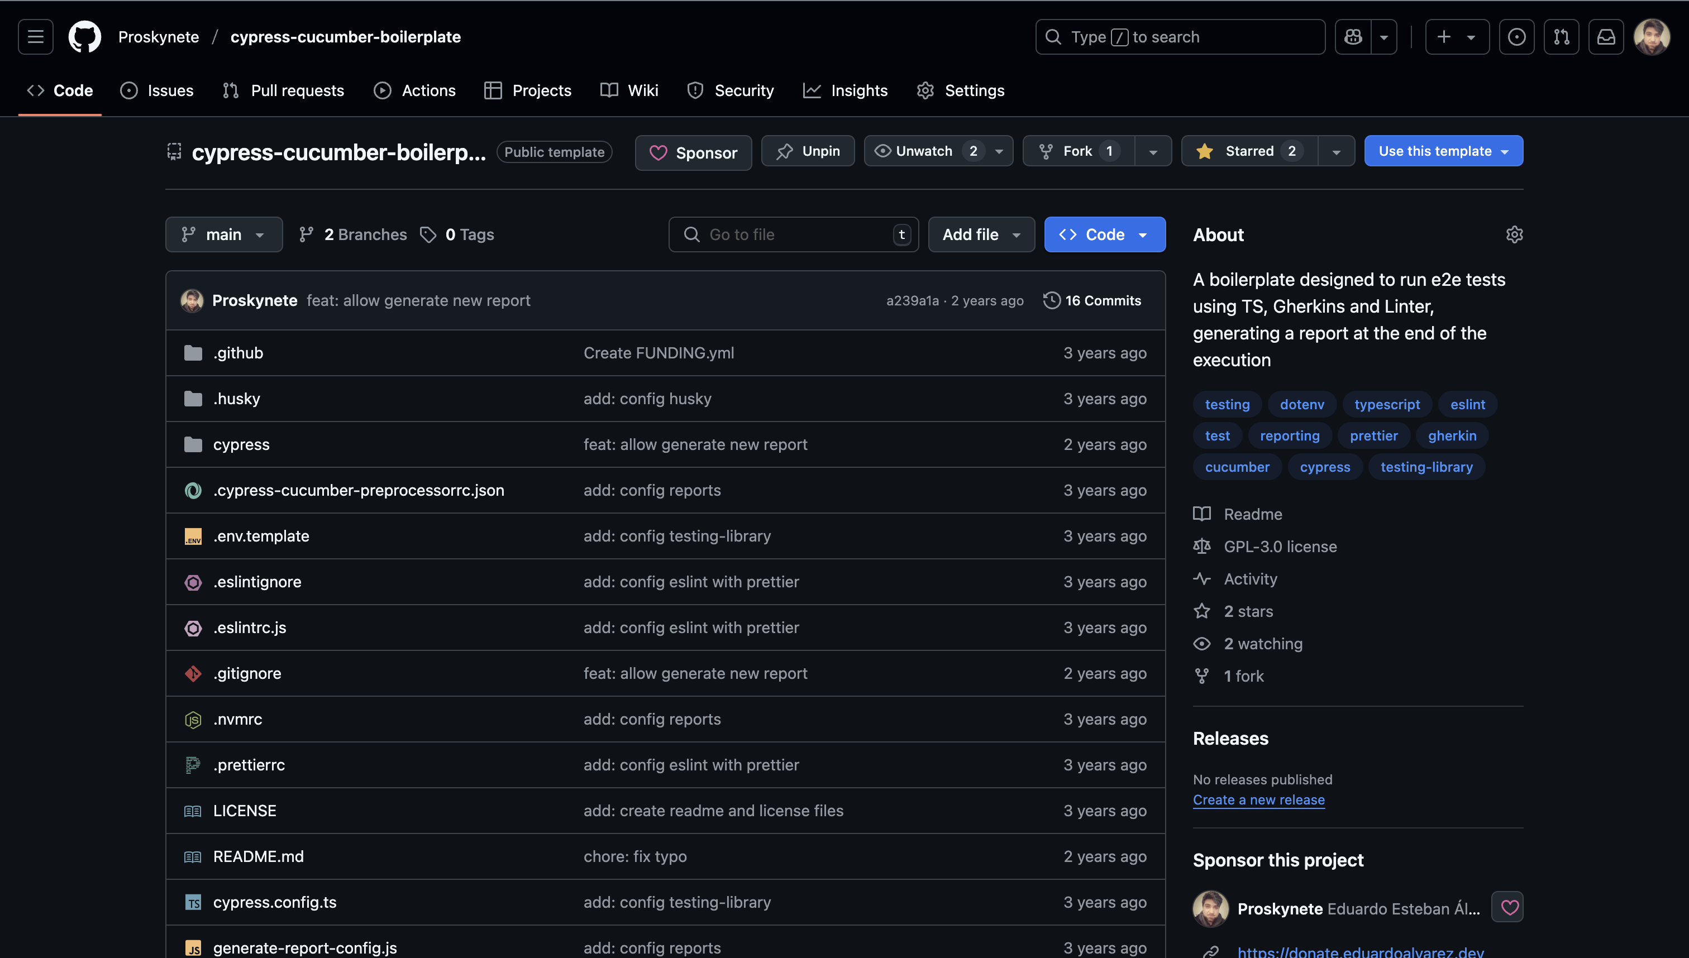The width and height of the screenshot is (1689, 958).
Task: Open the green Code clone dropdown
Action: point(1105,234)
